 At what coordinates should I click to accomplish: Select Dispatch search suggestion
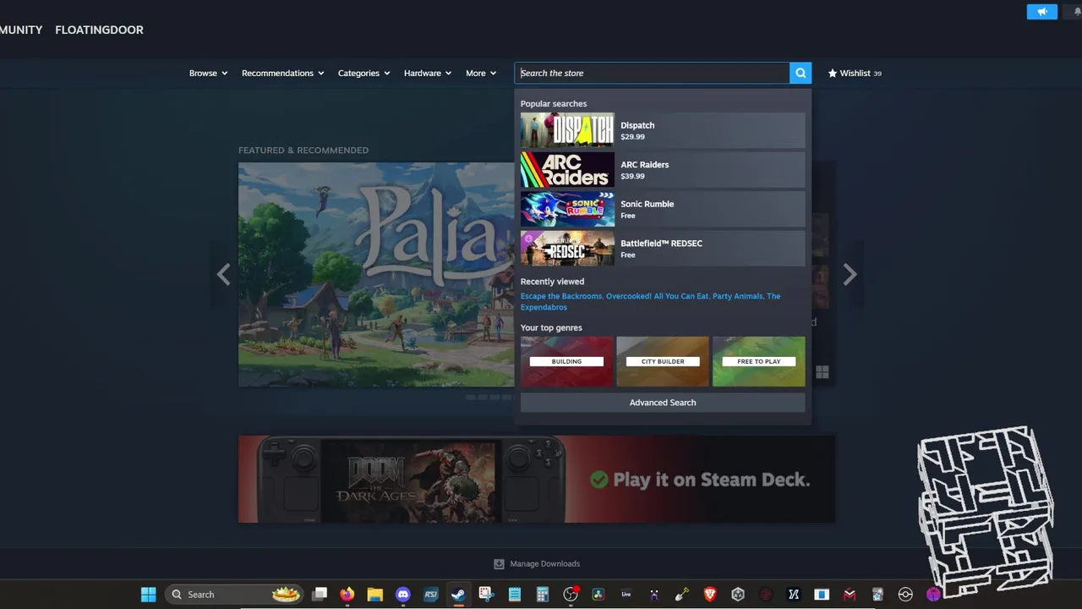[x=663, y=130]
